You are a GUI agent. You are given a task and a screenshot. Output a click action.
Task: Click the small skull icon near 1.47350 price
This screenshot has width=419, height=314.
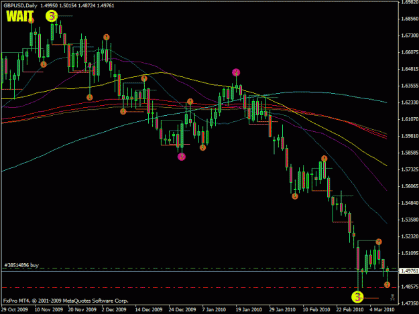pos(392,297)
